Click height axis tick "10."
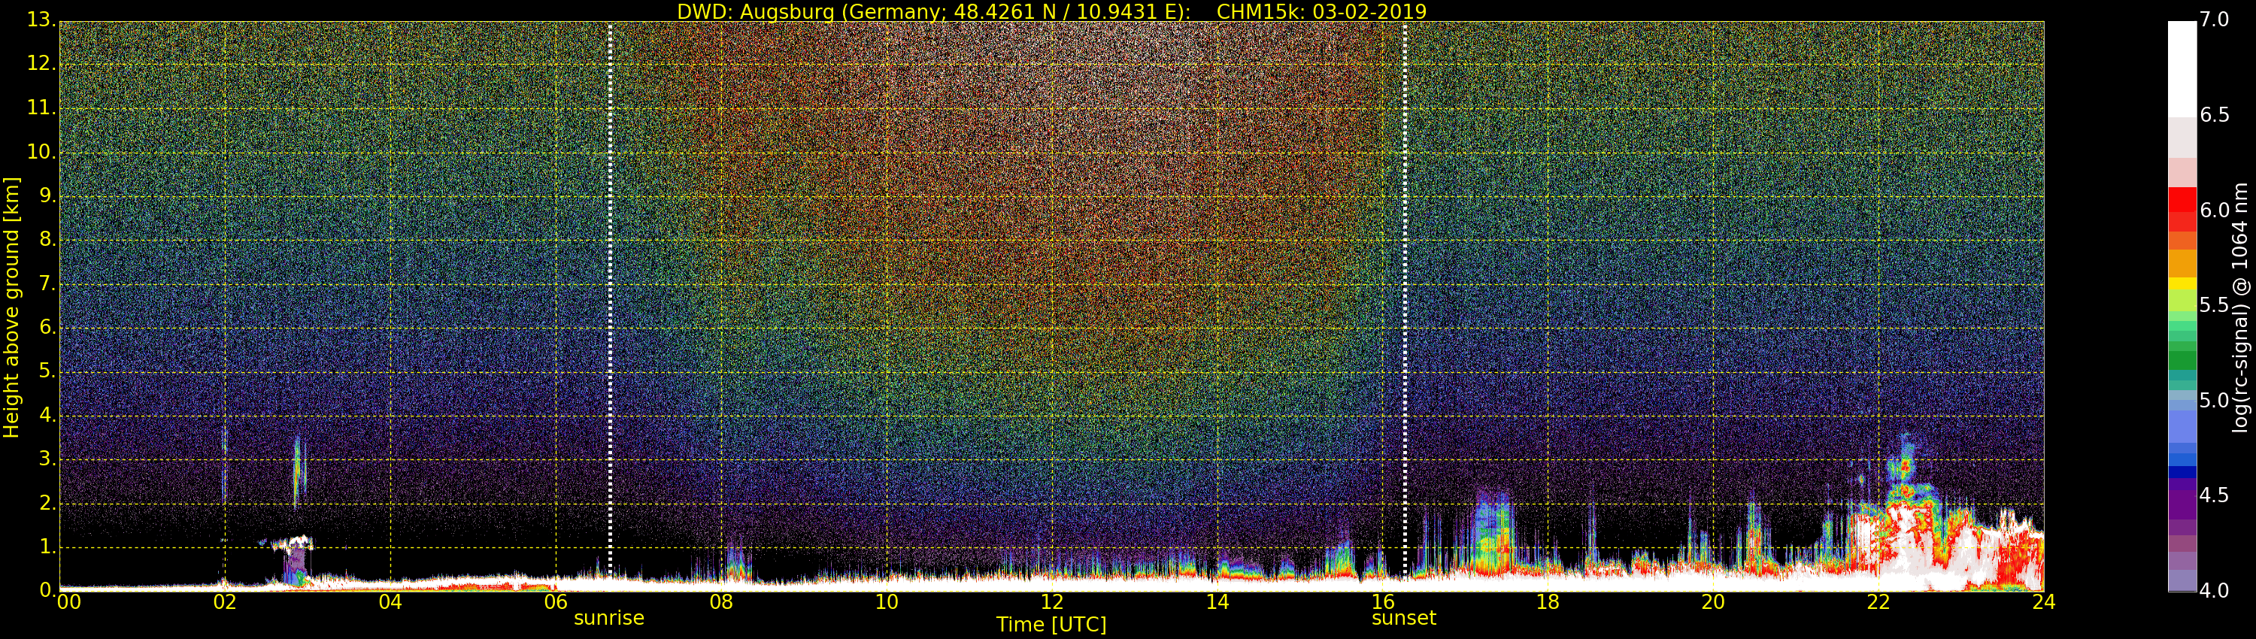The width and height of the screenshot is (2256, 639). pos(41,151)
